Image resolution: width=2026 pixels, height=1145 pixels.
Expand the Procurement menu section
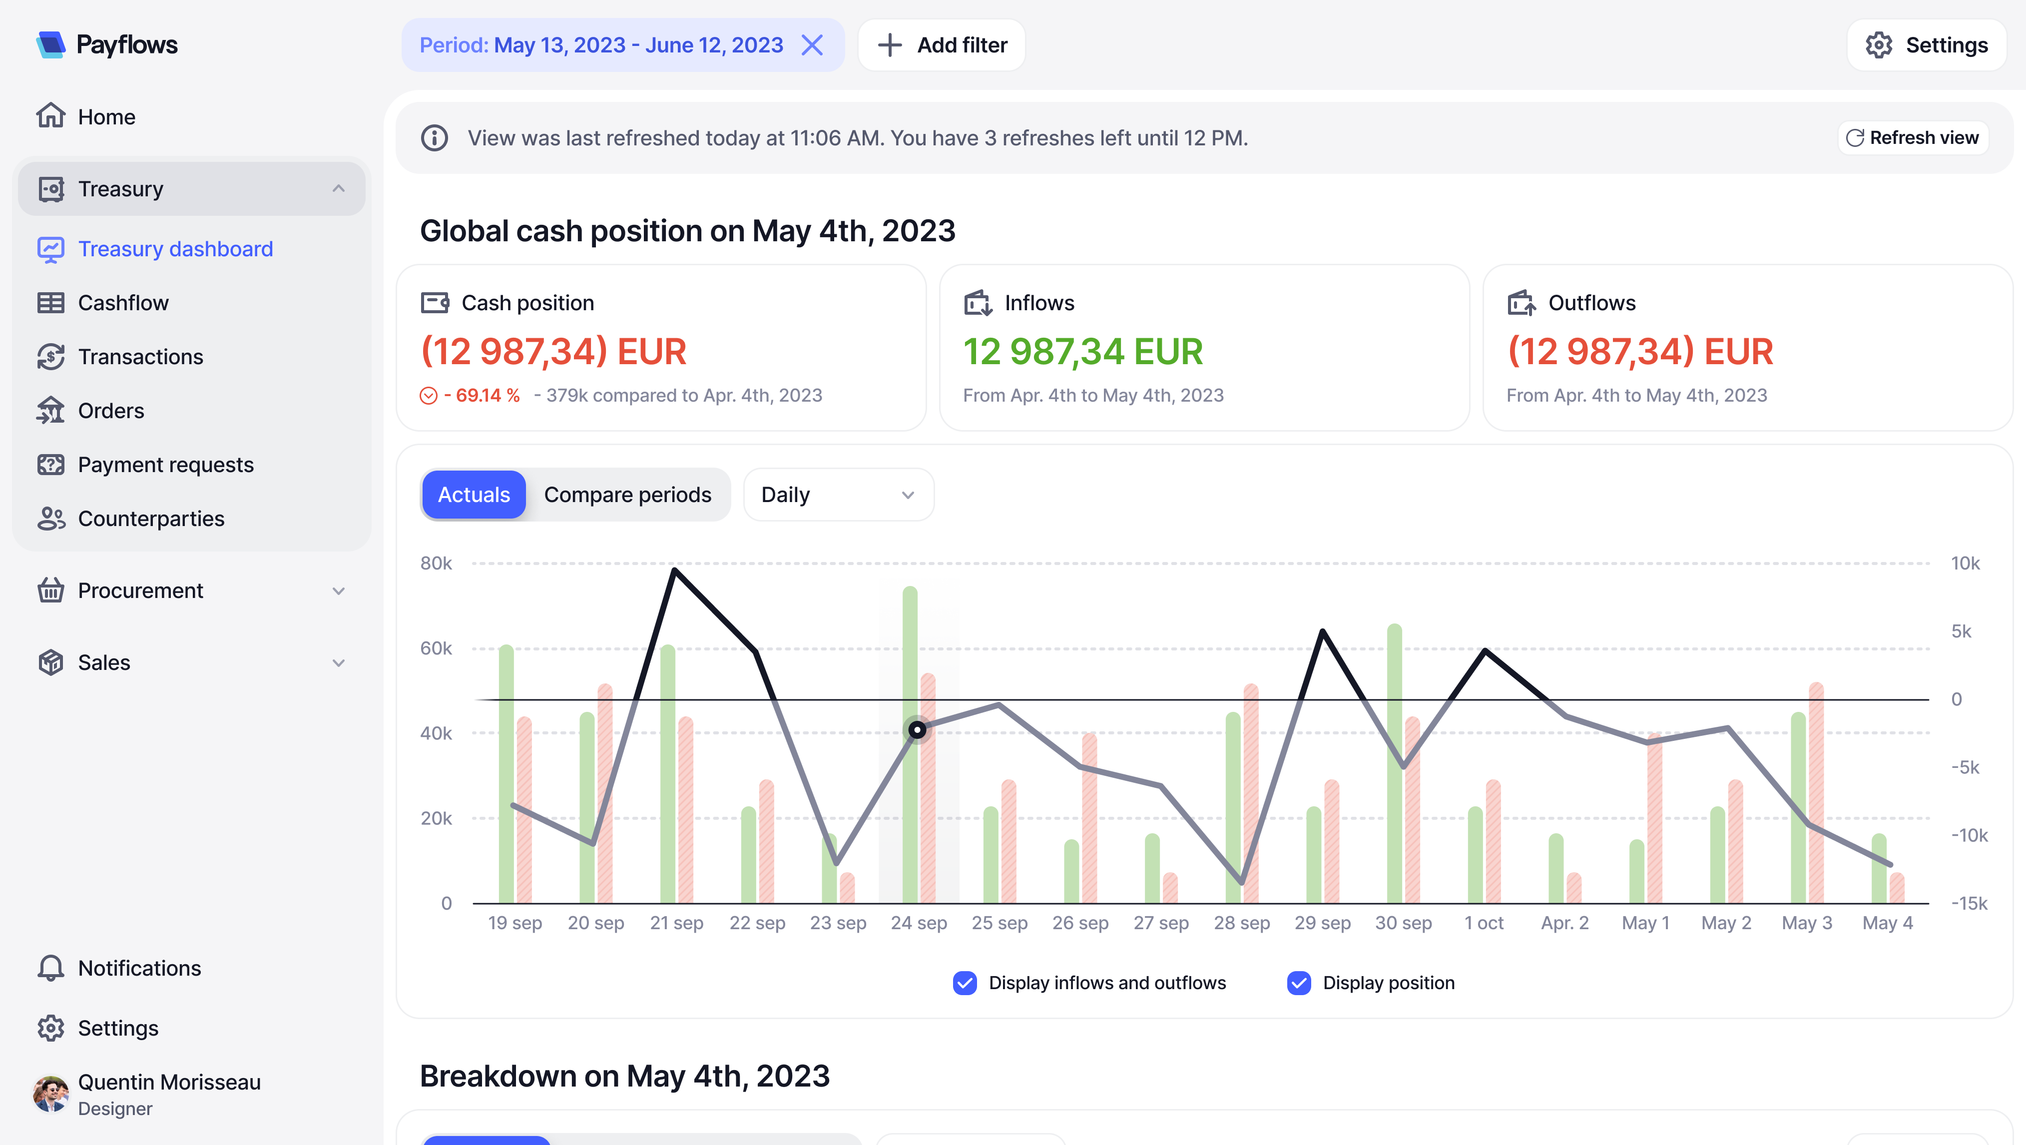(338, 590)
